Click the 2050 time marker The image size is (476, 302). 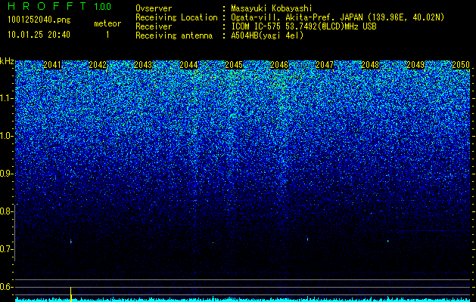pos(461,65)
